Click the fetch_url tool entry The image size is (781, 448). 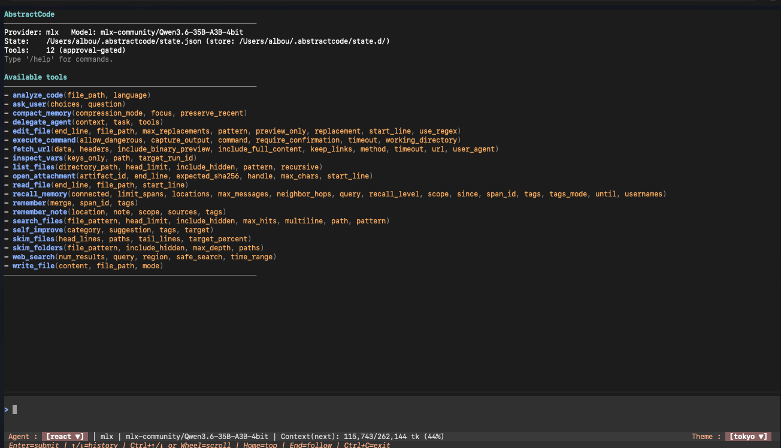(251, 149)
